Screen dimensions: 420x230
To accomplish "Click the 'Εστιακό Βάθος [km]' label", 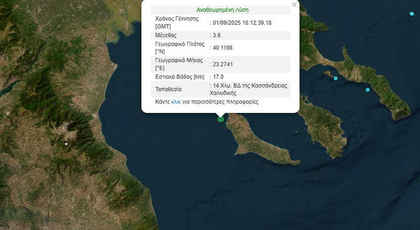I will (x=180, y=77).
